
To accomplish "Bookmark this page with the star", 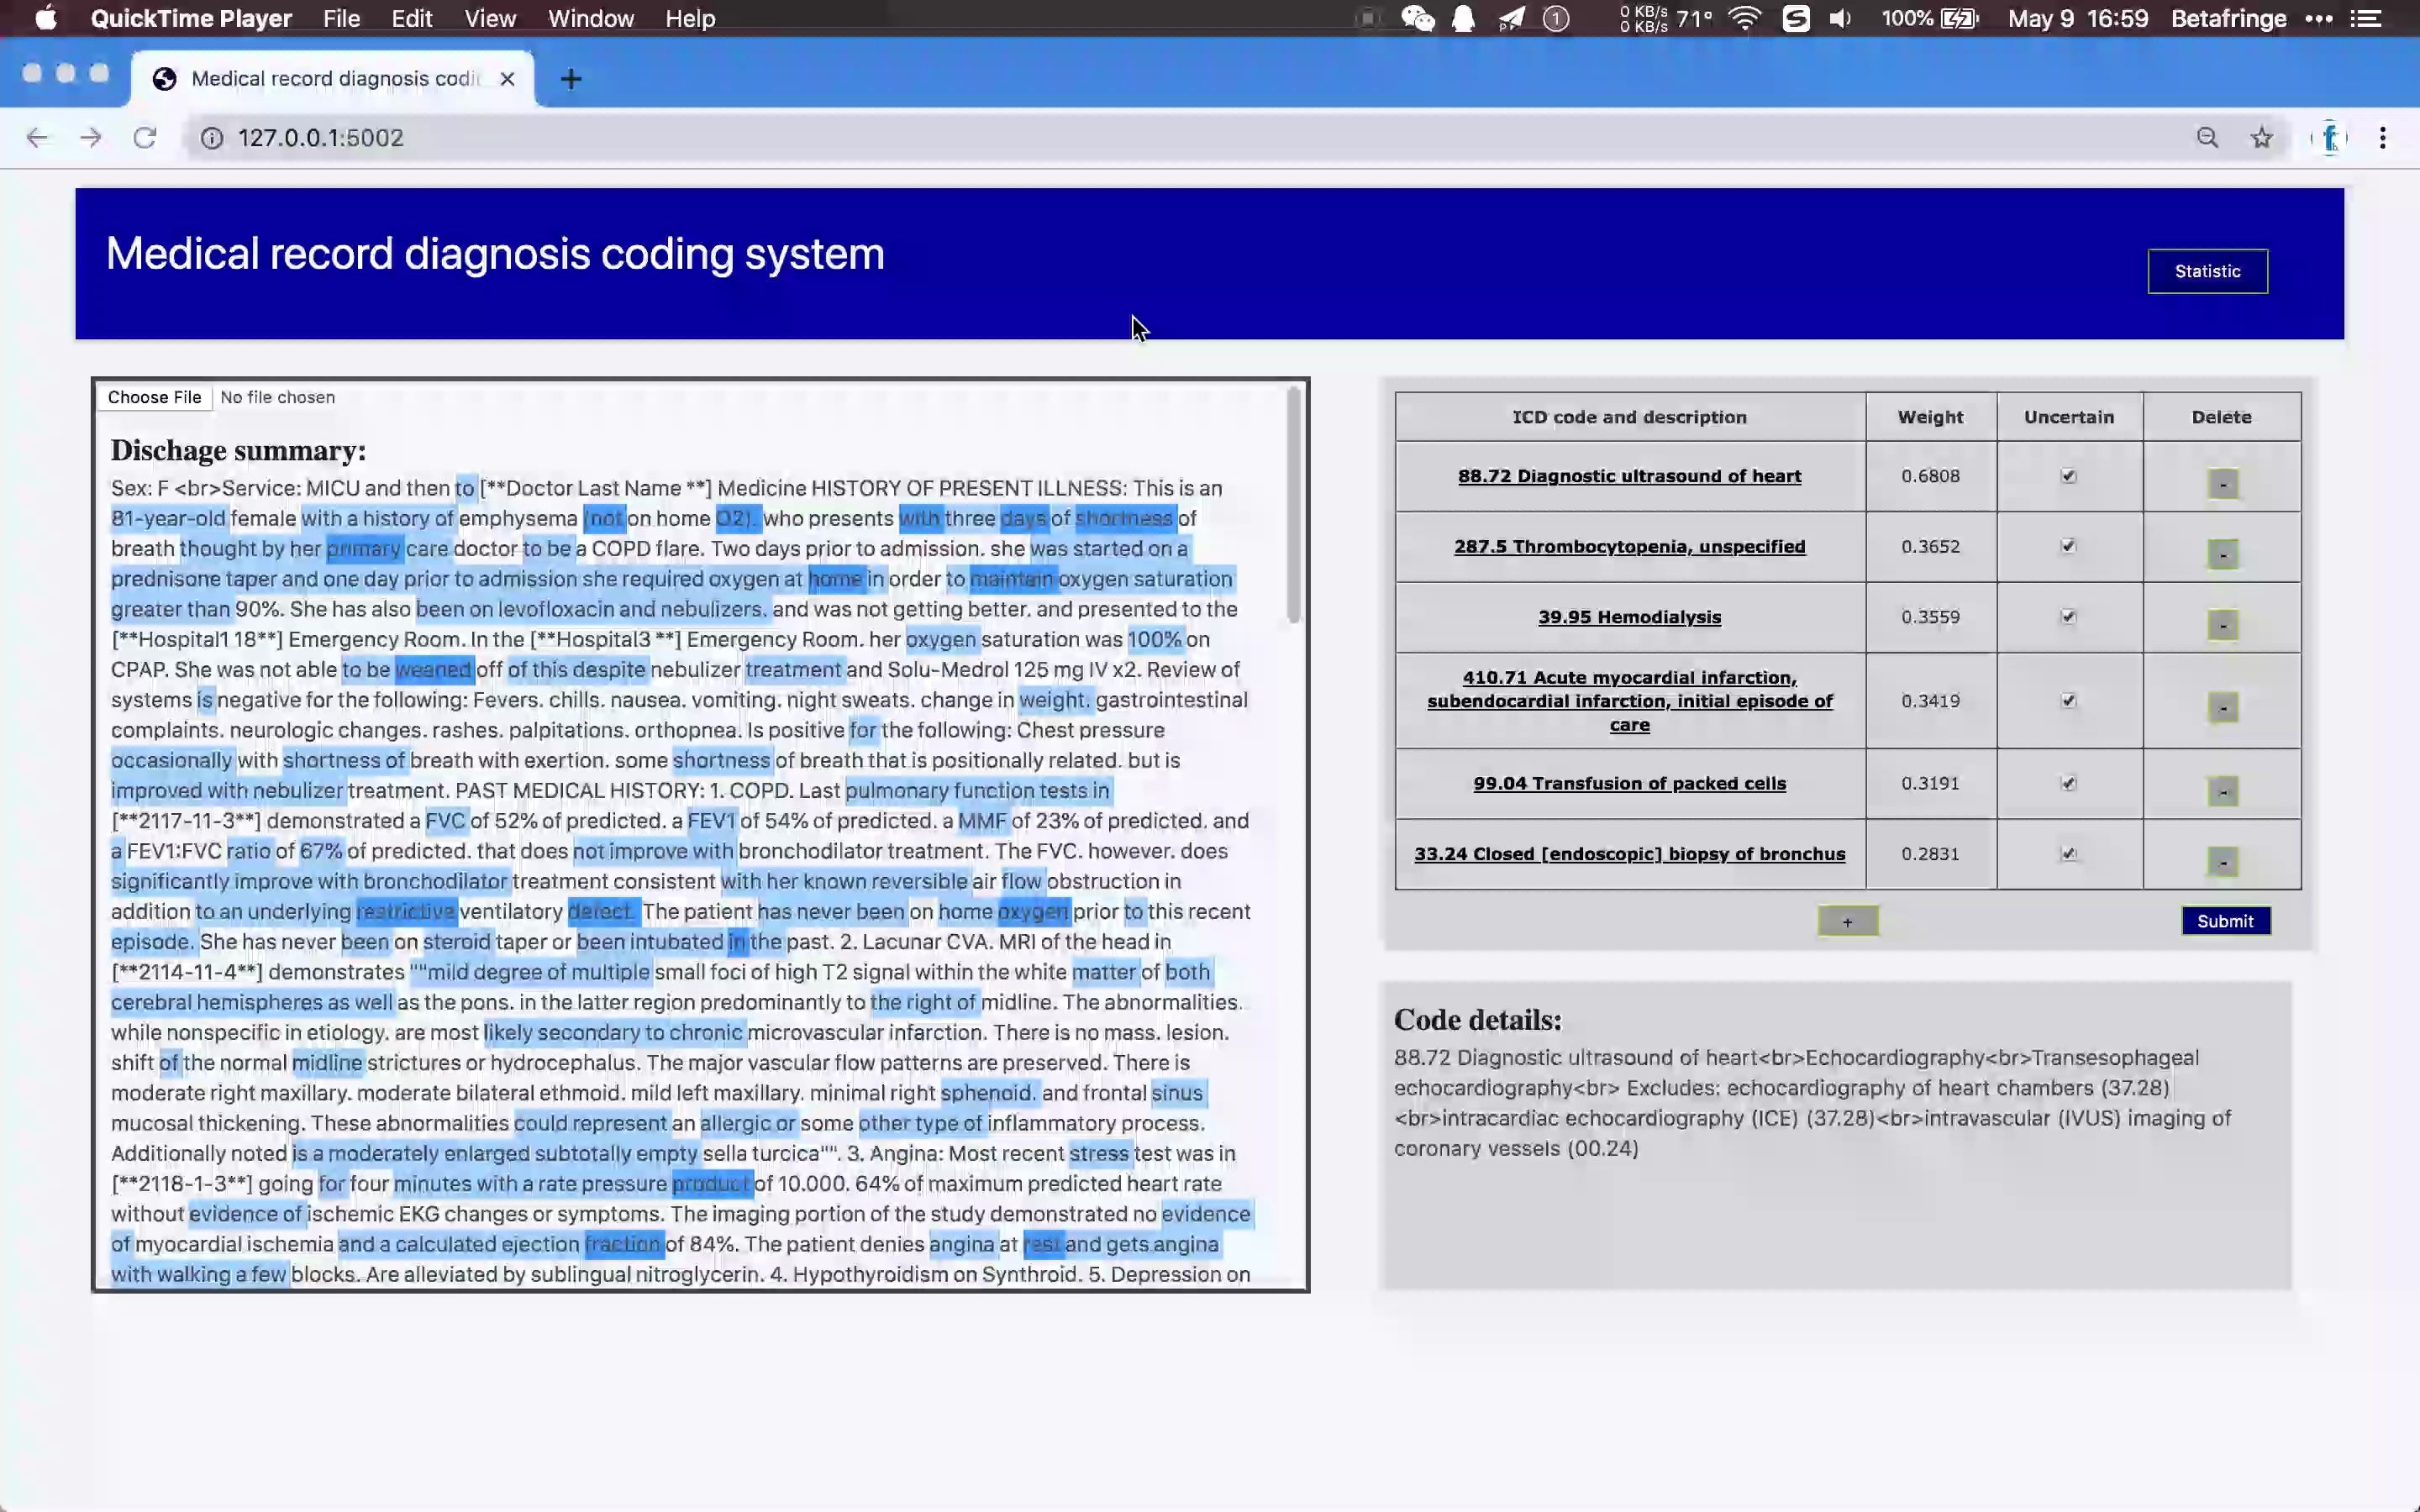I will pyautogui.click(x=2262, y=138).
